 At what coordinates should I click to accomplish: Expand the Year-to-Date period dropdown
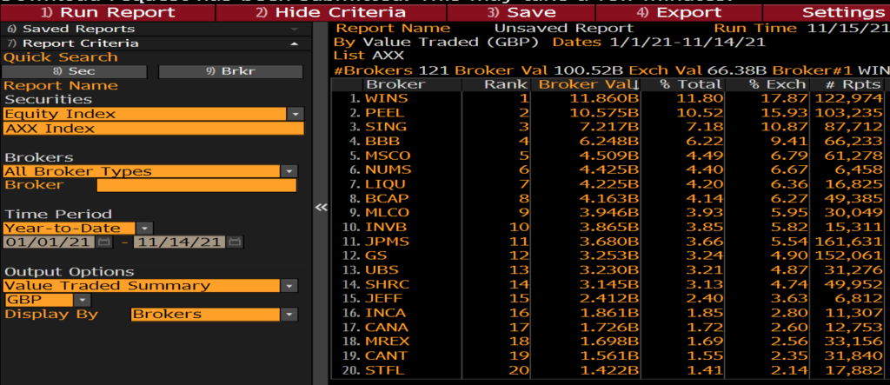pos(144,228)
